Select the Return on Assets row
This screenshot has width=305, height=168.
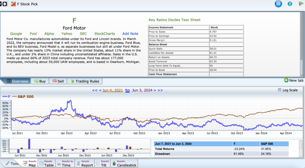(196, 57)
